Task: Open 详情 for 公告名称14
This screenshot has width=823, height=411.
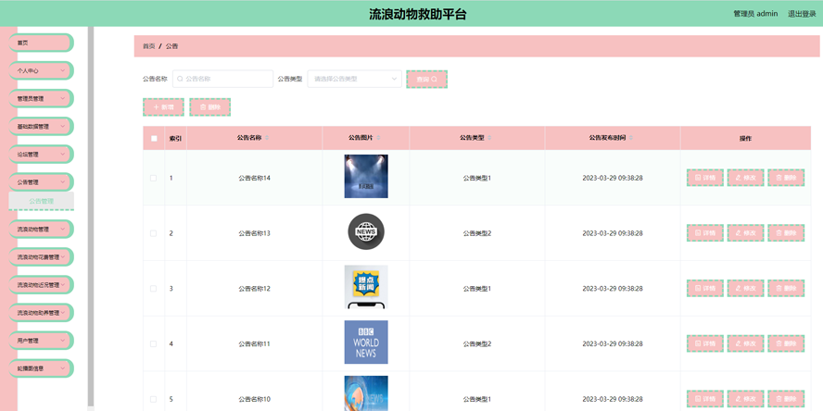Action: coord(705,178)
